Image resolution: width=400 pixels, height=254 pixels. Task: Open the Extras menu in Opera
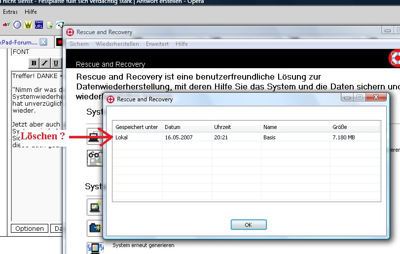10,12
